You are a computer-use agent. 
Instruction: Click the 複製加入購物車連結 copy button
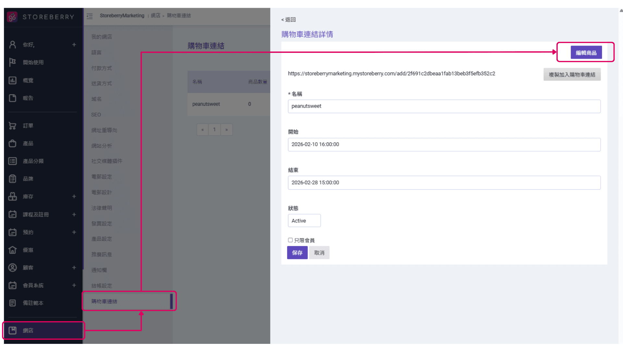572,75
